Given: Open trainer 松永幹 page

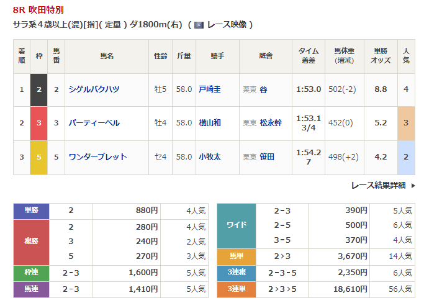Looking at the screenshot, I should click(x=270, y=123).
